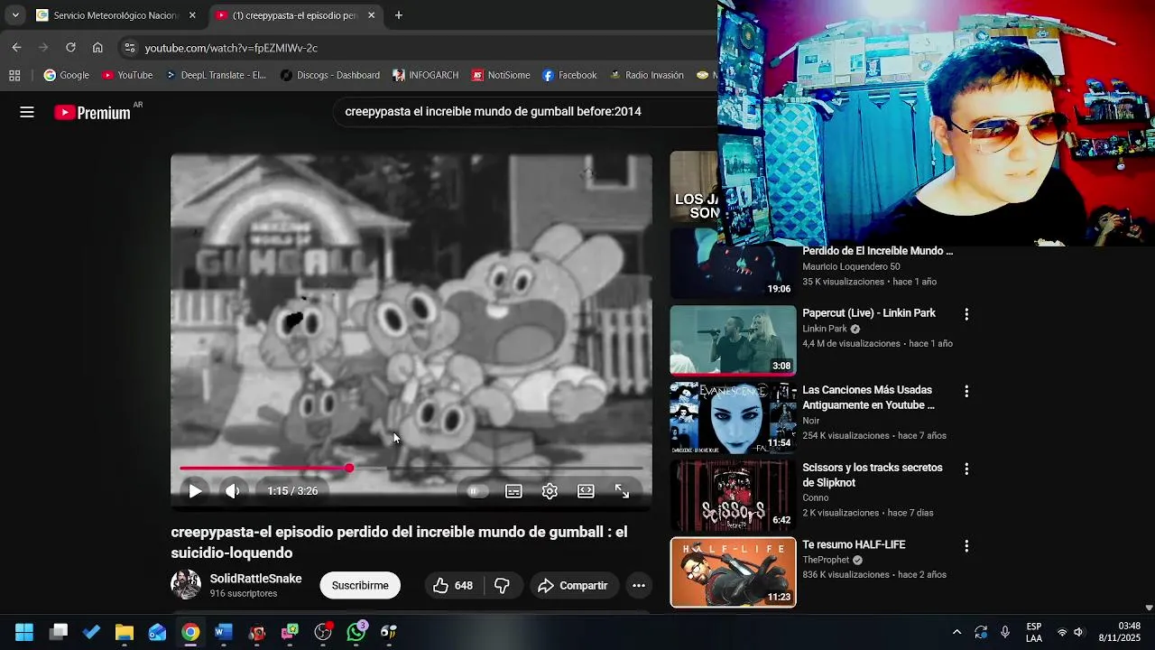Open the Linkin Park channel name
The width and height of the screenshot is (1155, 650).
(x=825, y=329)
